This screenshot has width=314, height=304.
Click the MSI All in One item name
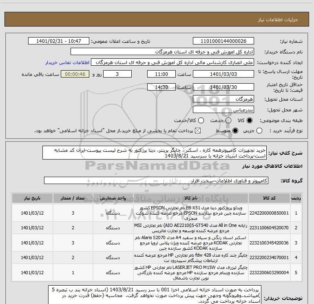coord(191,228)
